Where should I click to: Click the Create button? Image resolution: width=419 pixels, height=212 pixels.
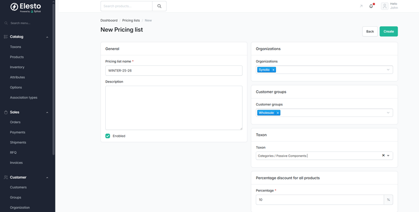click(x=388, y=31)
